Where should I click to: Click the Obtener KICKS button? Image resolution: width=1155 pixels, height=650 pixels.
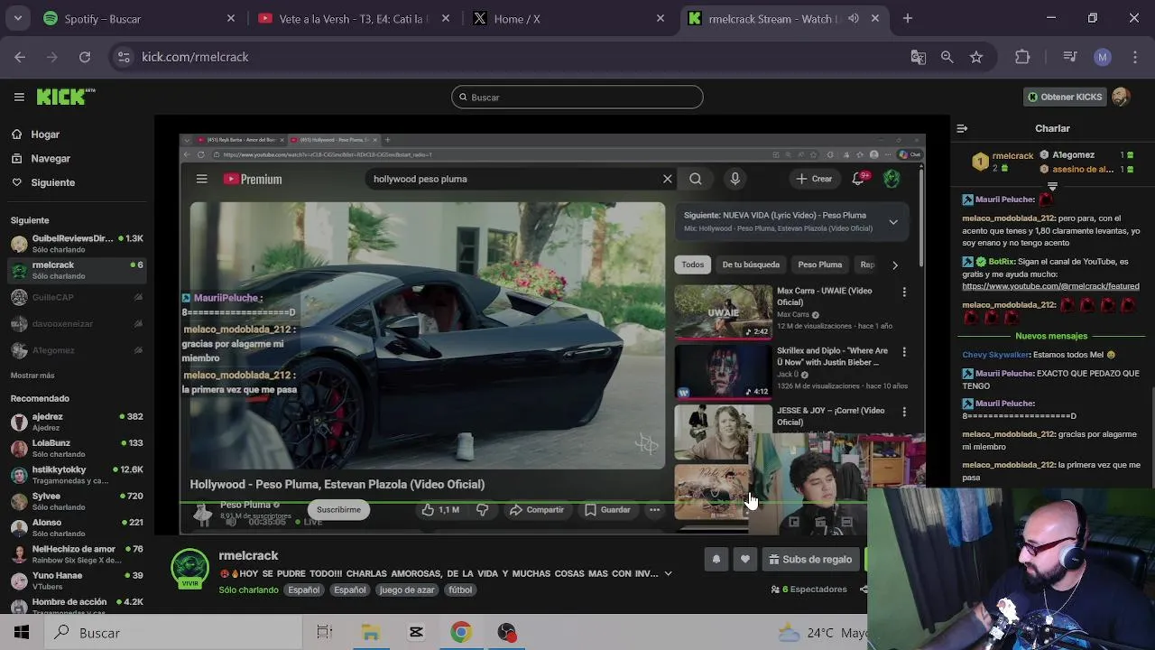pos(1065,97)
